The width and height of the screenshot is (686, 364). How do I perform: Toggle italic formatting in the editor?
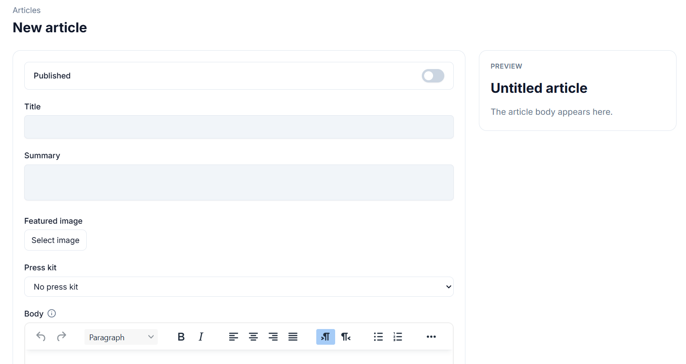coord(201,337)
